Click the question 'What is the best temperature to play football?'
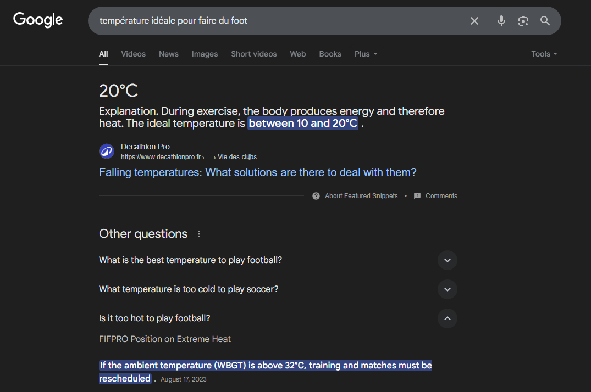The image size is (591, 392). pos(190,260)
